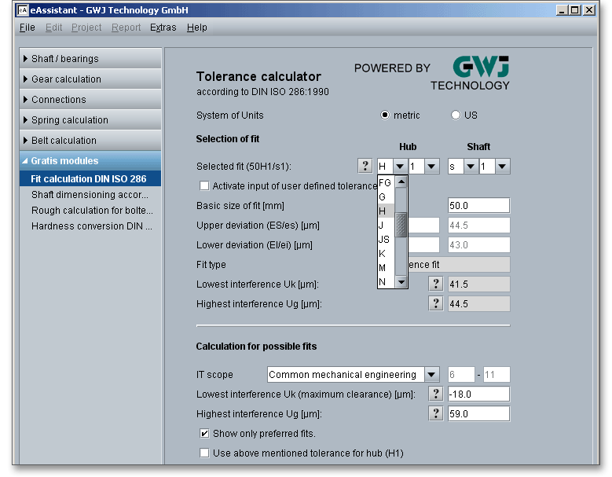Open the Help menu
Image resolution: width=612 pixels, height=477 pixels.
197,28
